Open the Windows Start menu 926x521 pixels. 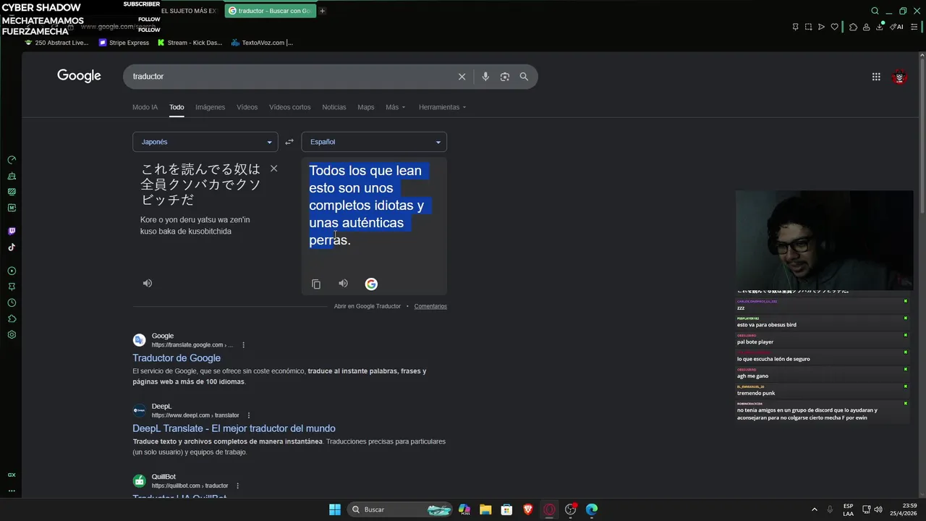(x=335, y=509)
